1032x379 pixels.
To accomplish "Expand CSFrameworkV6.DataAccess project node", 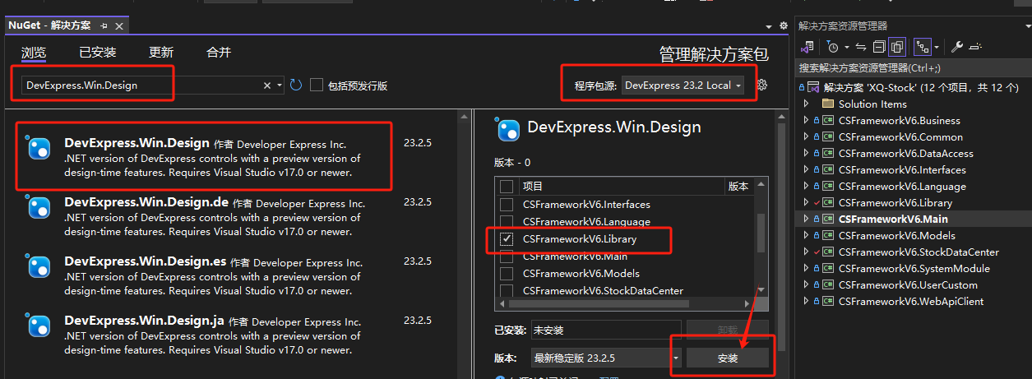I will point(806,153).
